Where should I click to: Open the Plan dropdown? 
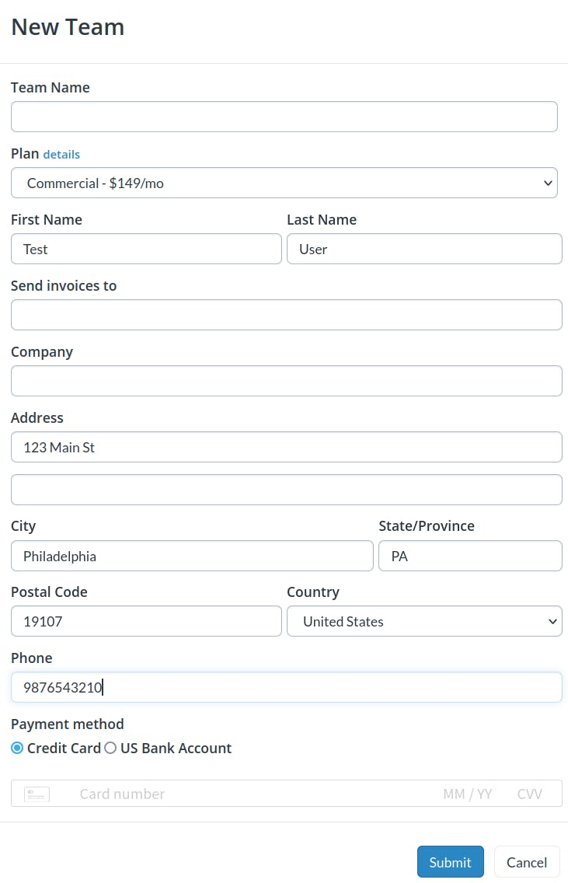(x=284, y=183)
